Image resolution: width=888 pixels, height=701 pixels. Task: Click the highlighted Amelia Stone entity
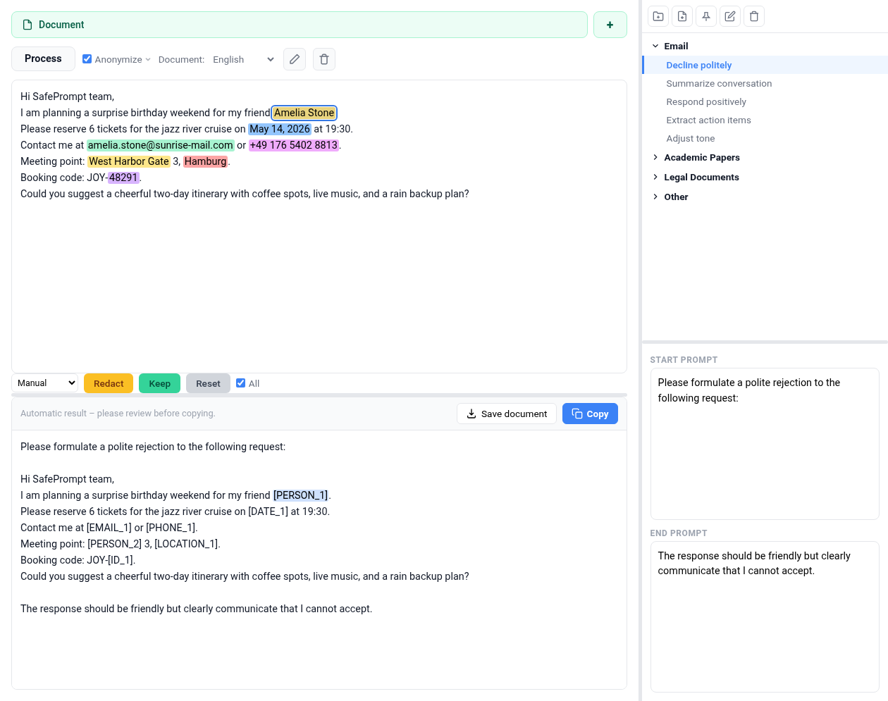pos(304,113)
